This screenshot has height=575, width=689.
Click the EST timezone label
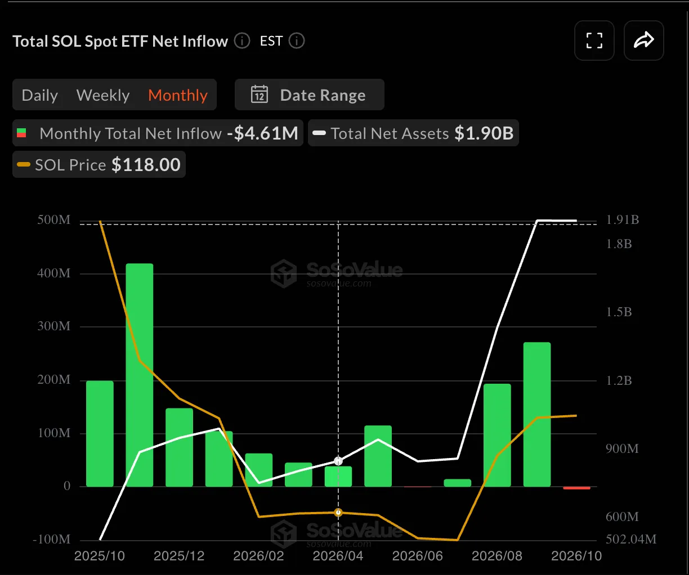coord(271,41)
